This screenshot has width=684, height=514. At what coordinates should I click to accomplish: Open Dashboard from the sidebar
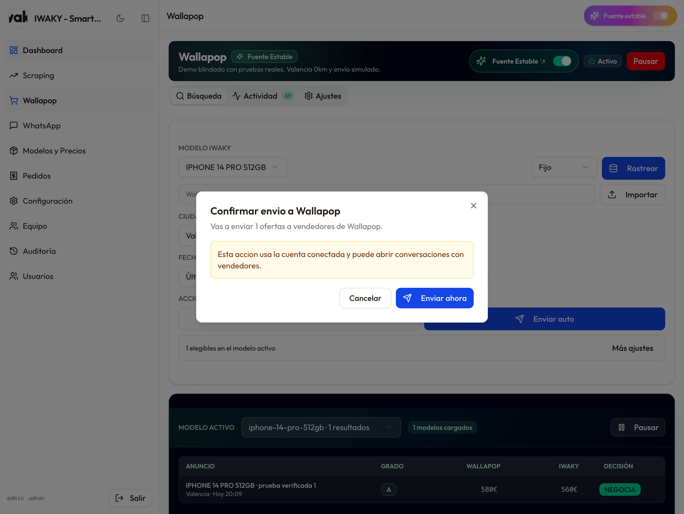(x=80, y=50)
